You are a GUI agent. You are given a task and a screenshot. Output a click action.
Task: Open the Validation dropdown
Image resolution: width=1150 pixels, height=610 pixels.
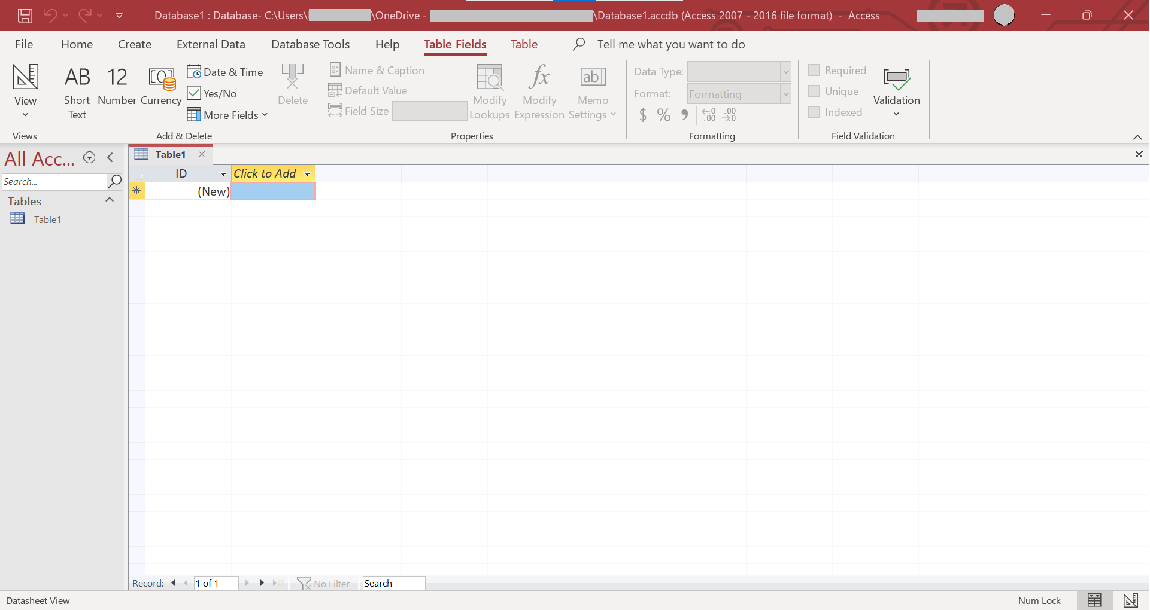[x=896, y=91]
